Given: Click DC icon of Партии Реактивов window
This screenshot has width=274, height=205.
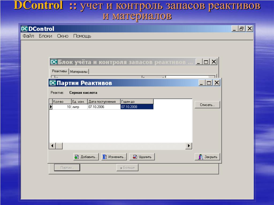Looking at the screenshot, I should click(x=53, y=83).
